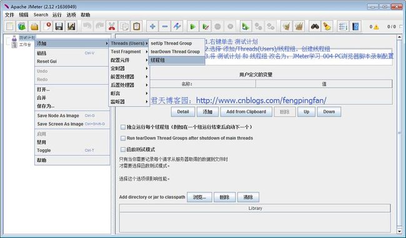The height and width of the screenshot is (238, 406).
Task: Open the Help book icon
Action: tap(356, 26)
